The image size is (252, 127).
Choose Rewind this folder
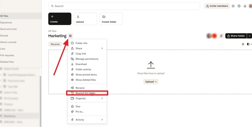[x=86, y=93]
